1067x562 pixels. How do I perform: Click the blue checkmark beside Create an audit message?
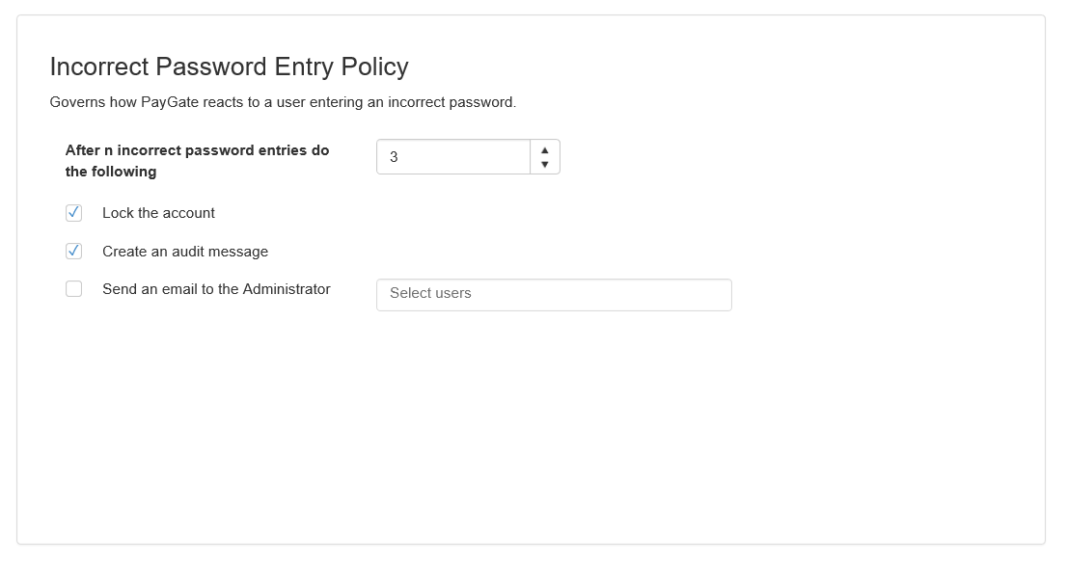(73, 251)
